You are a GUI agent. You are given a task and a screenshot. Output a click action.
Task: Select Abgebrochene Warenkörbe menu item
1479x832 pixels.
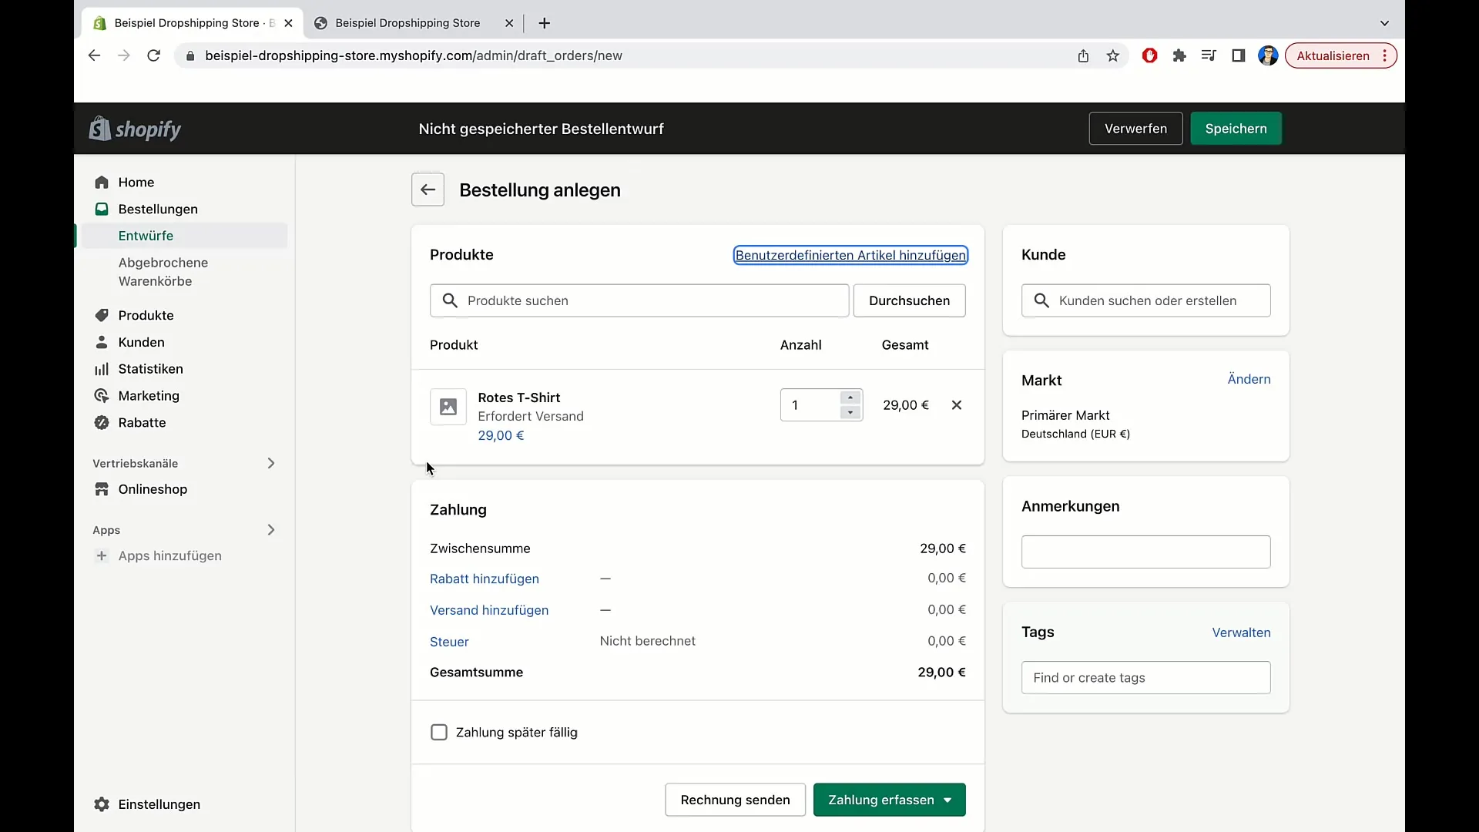point(163,271)
